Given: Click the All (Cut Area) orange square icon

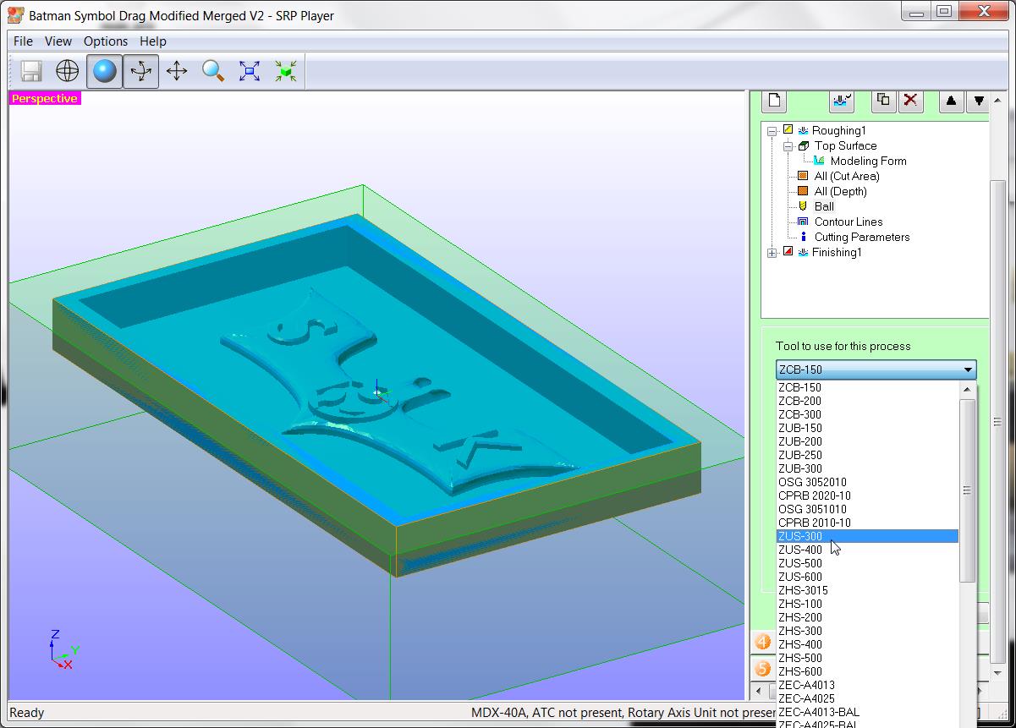Looking at the screenshot, I should point(803,176).
